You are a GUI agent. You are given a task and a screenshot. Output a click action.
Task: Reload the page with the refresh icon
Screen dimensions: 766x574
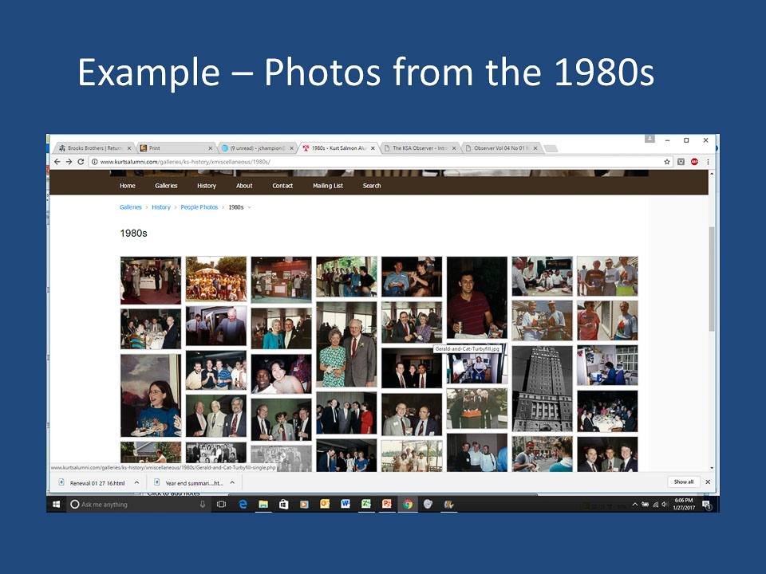81,162
